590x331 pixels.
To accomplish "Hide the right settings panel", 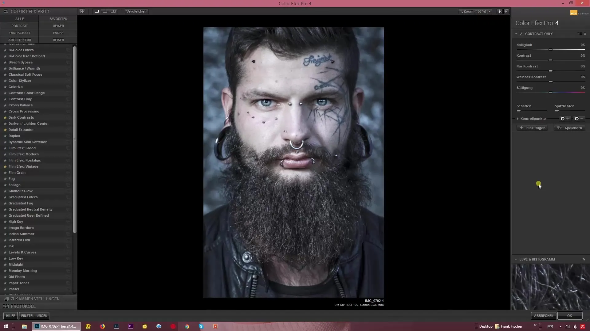I will 506,11.
